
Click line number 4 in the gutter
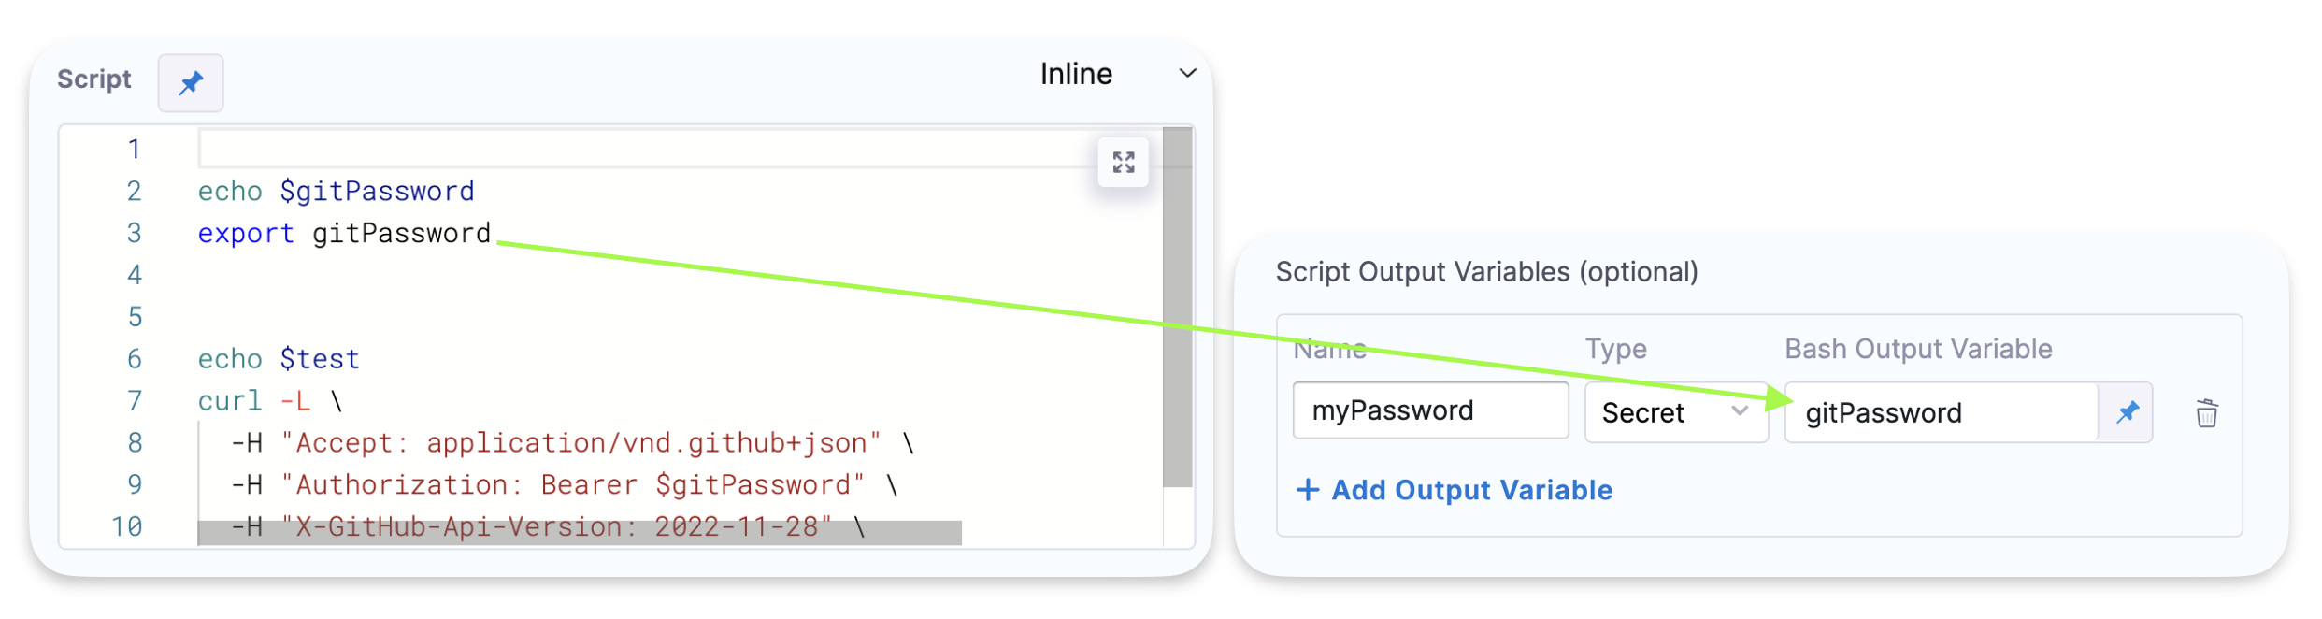[x=135, y=275]
